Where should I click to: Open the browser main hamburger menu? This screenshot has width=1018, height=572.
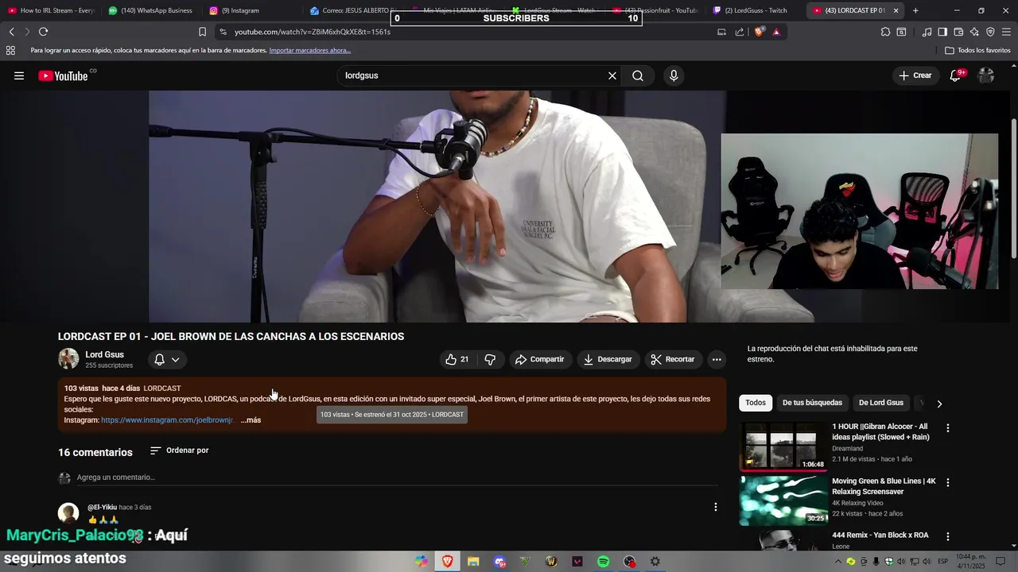pyautogui.click(x=1007, y=32)
